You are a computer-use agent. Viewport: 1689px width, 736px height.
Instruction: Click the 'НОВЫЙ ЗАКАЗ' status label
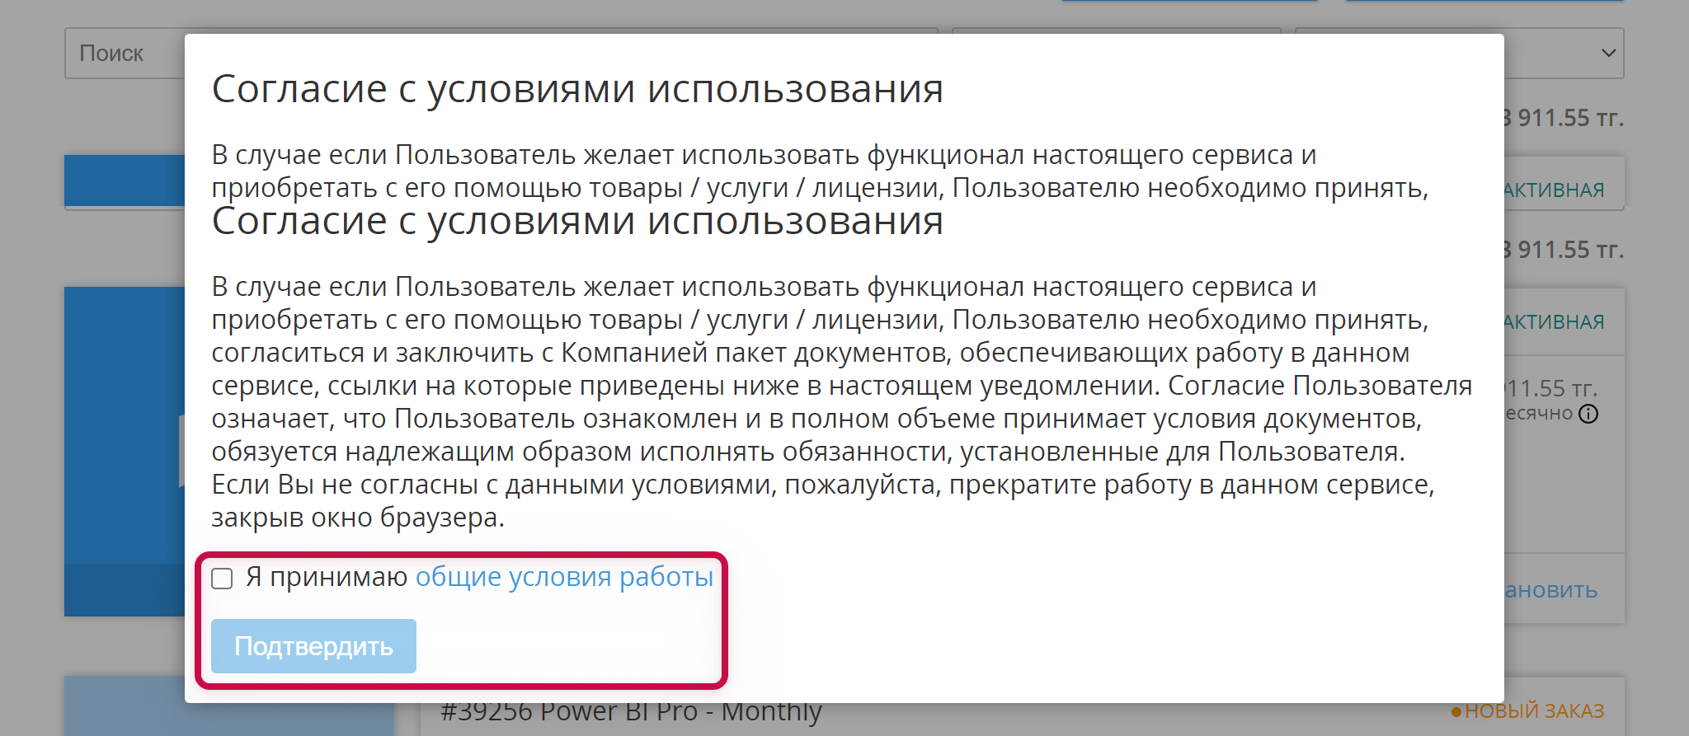point(1534,710)
